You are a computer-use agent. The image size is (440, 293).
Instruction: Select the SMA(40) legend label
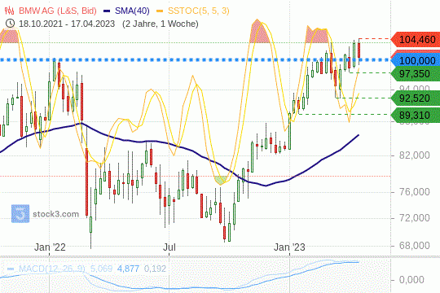click(132, 11)
